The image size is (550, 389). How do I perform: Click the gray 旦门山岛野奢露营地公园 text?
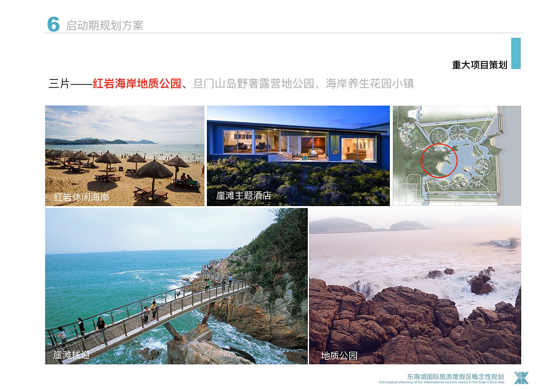click(253, 83)
